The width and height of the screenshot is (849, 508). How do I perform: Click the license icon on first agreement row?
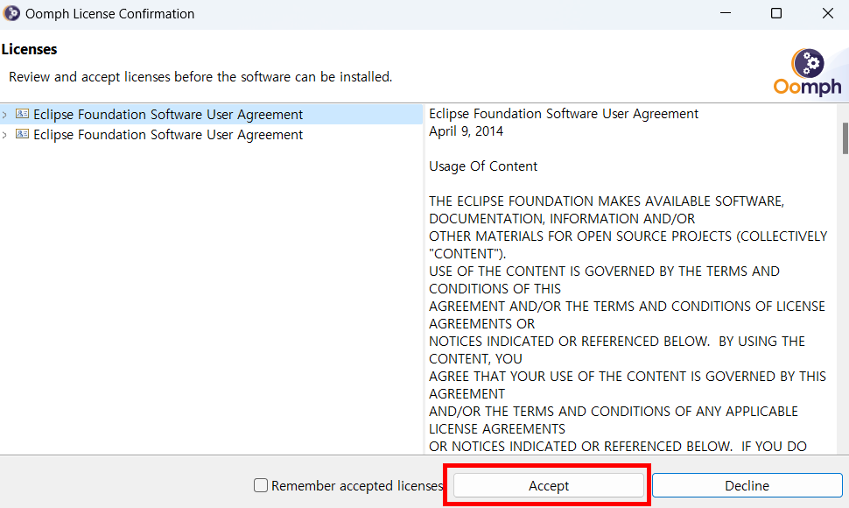[22, 114]
